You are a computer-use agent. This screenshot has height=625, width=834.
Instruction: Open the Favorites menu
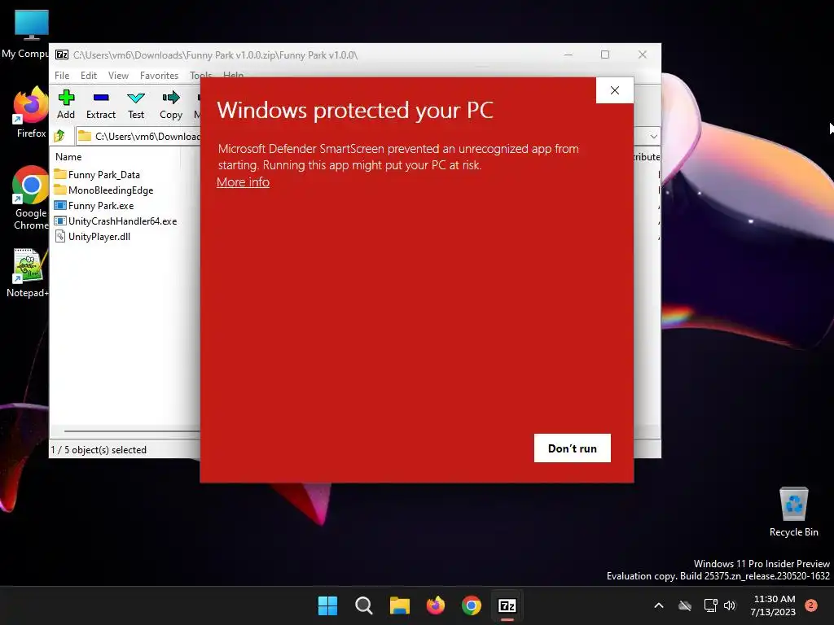(x=159, y=76)
